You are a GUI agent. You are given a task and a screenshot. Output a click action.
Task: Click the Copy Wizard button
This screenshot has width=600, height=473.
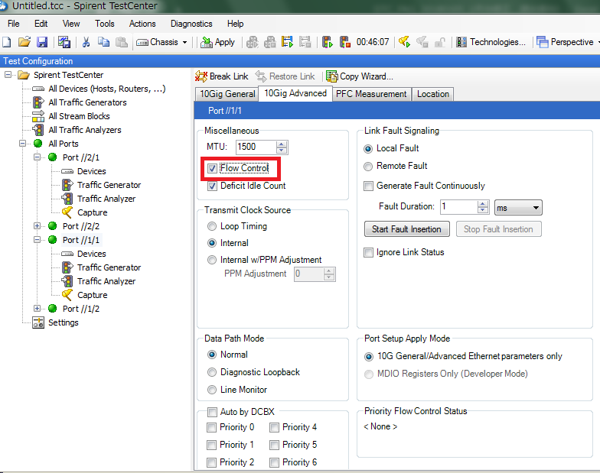click(x=360, y=76)
